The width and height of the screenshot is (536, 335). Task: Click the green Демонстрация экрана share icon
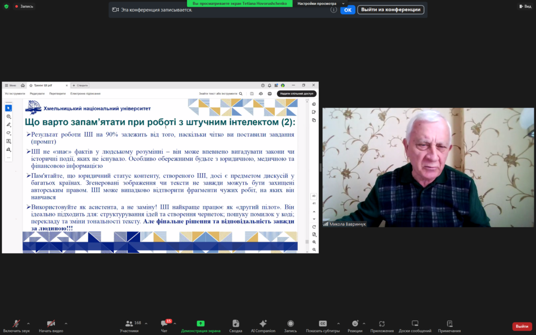coord(200,323)
